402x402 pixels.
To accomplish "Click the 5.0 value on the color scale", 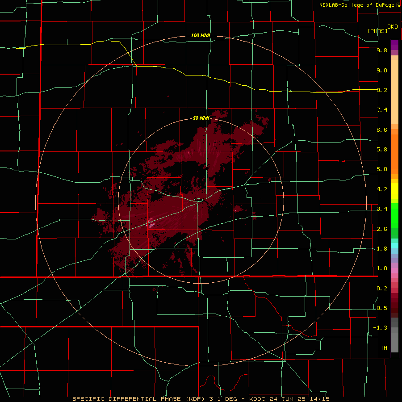I will point(382,169).
